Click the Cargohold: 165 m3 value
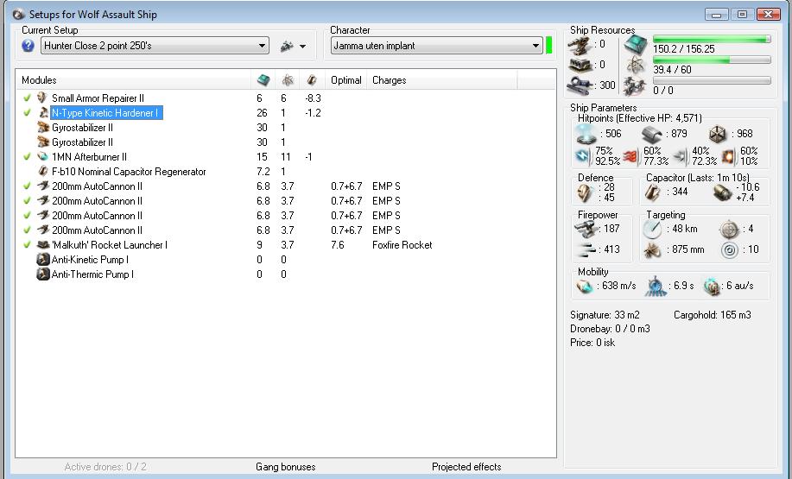 click(713, 315)
